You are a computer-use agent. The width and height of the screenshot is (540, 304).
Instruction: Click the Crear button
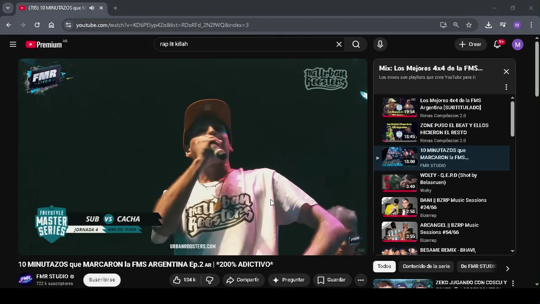click(x=470, y=44)
